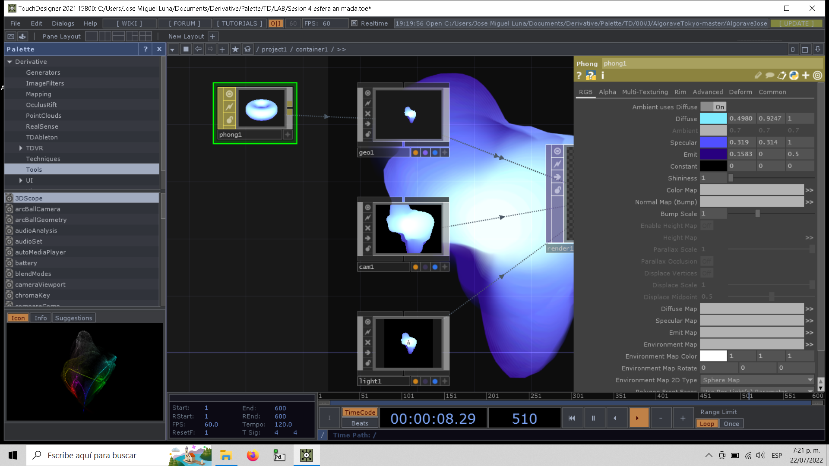The height and width of the screenshot is (466, 829).
Task: Click the comment bubble icon in parameter header
Action: (x=770, y=76)
